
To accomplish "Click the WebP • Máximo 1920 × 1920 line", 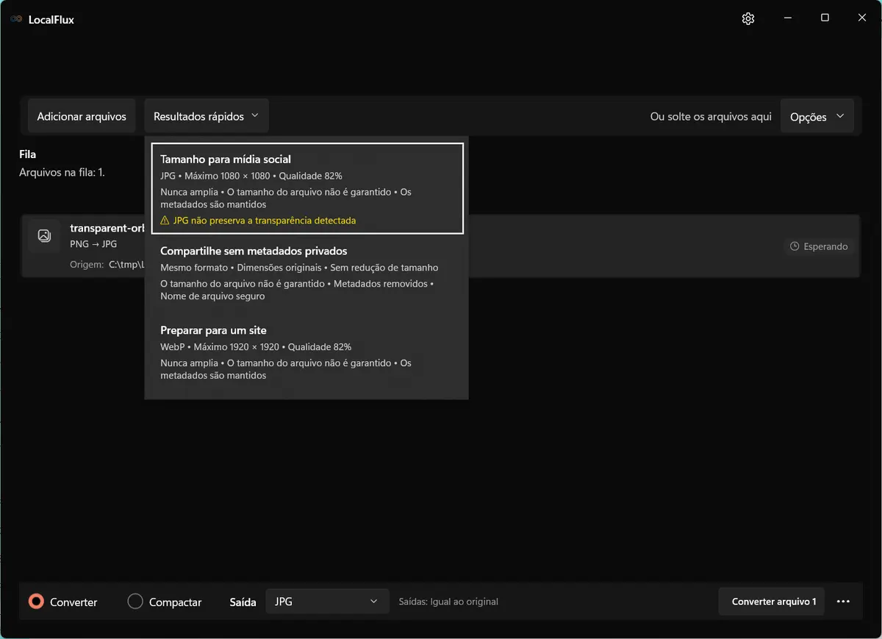I will click(x=256, y=346).
